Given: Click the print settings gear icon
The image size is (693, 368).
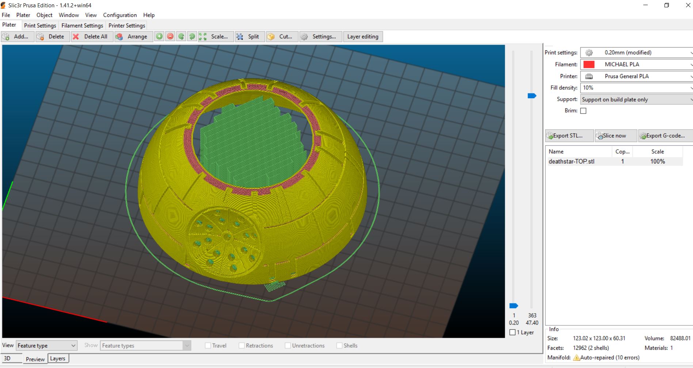Looking at the screenshot, I should (x=589, y=53).
